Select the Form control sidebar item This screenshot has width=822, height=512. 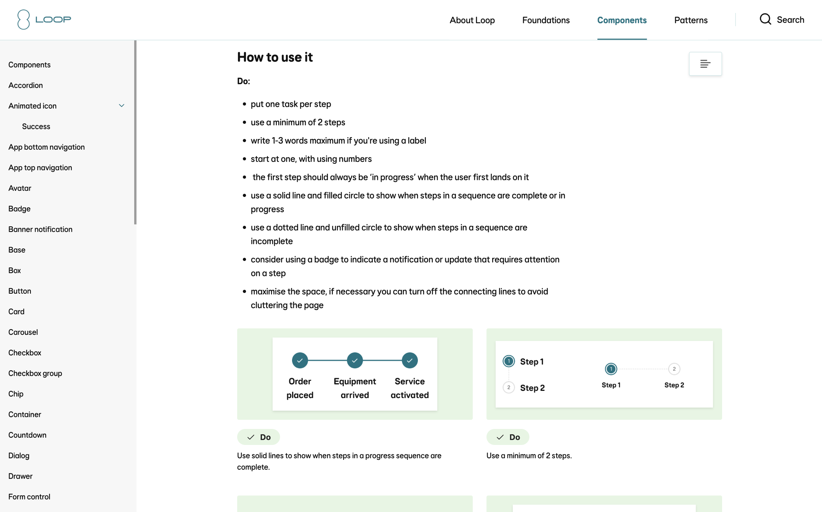(x=29, y=497)
